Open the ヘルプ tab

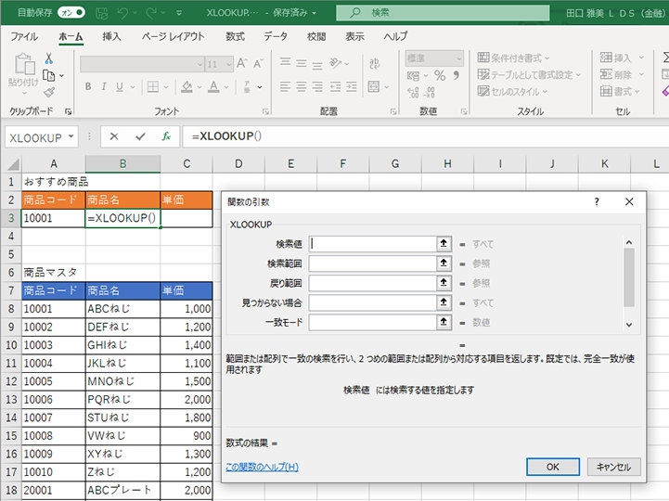[395, 37]
